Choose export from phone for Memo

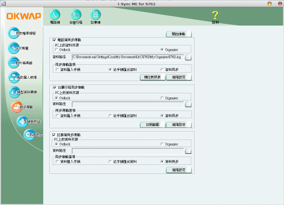(x=110, y=162)
